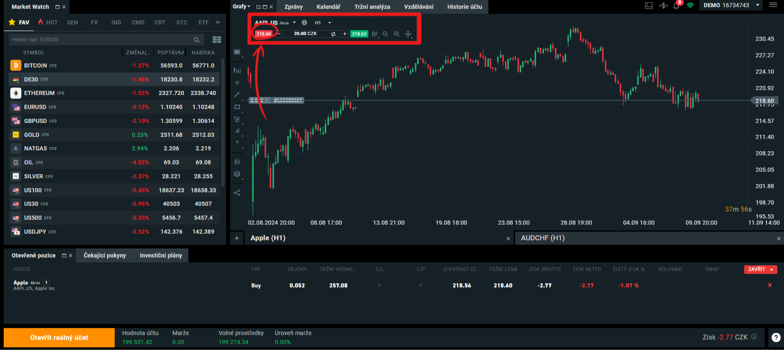Toggle the one-click trading dollar icon
The height and width of the screenshot is (350, 784).
663,6
